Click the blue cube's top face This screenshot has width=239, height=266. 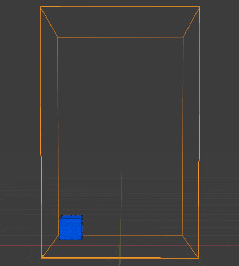(71, 217)
